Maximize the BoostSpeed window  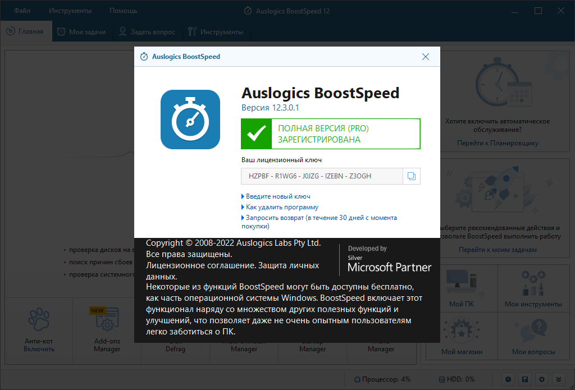pos(538,11)
